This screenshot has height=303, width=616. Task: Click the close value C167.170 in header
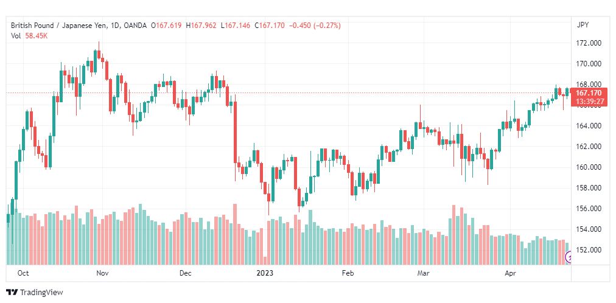click(270, 26)
